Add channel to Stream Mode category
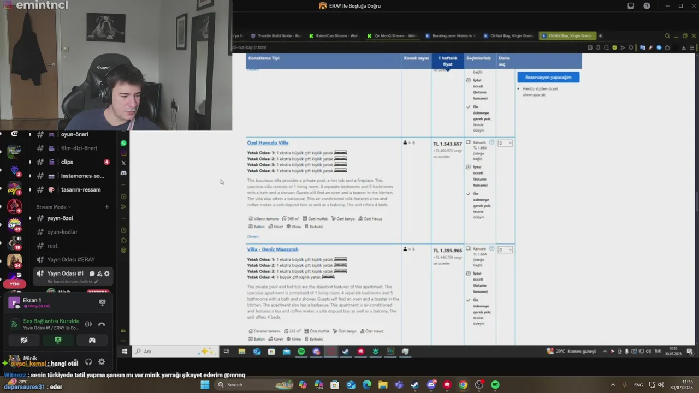699x393 pixels. point(106,207)
